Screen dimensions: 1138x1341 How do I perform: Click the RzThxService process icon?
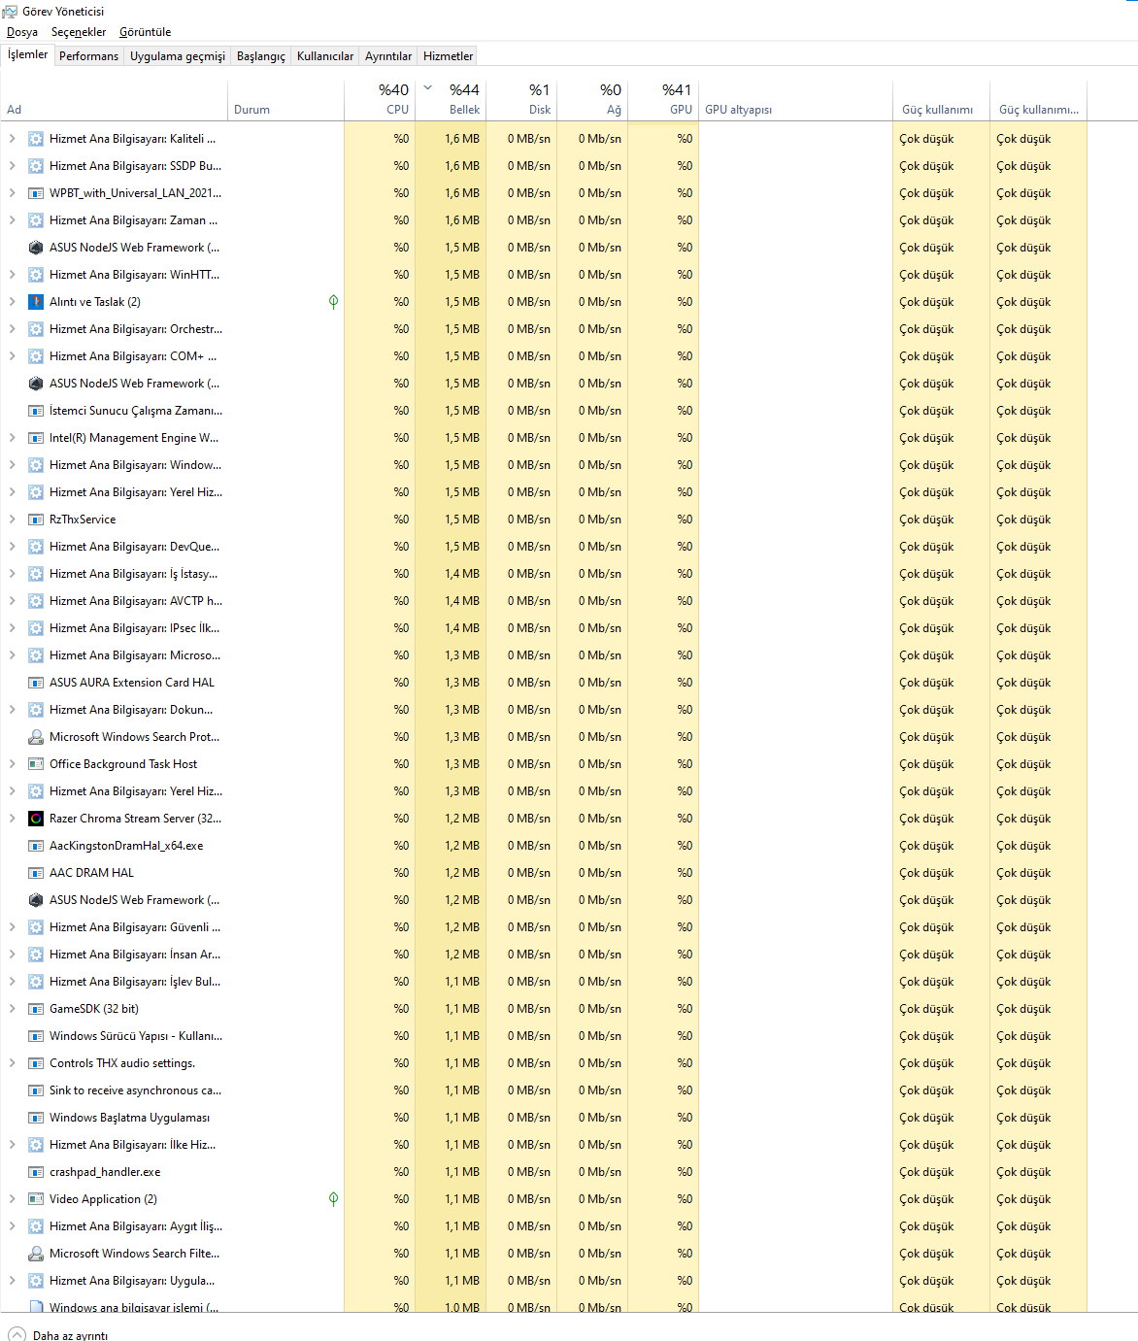(36, 520)
